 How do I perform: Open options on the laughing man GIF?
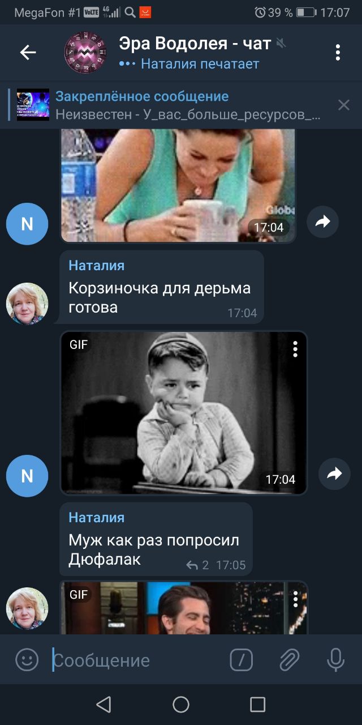[x=295, y=599]
